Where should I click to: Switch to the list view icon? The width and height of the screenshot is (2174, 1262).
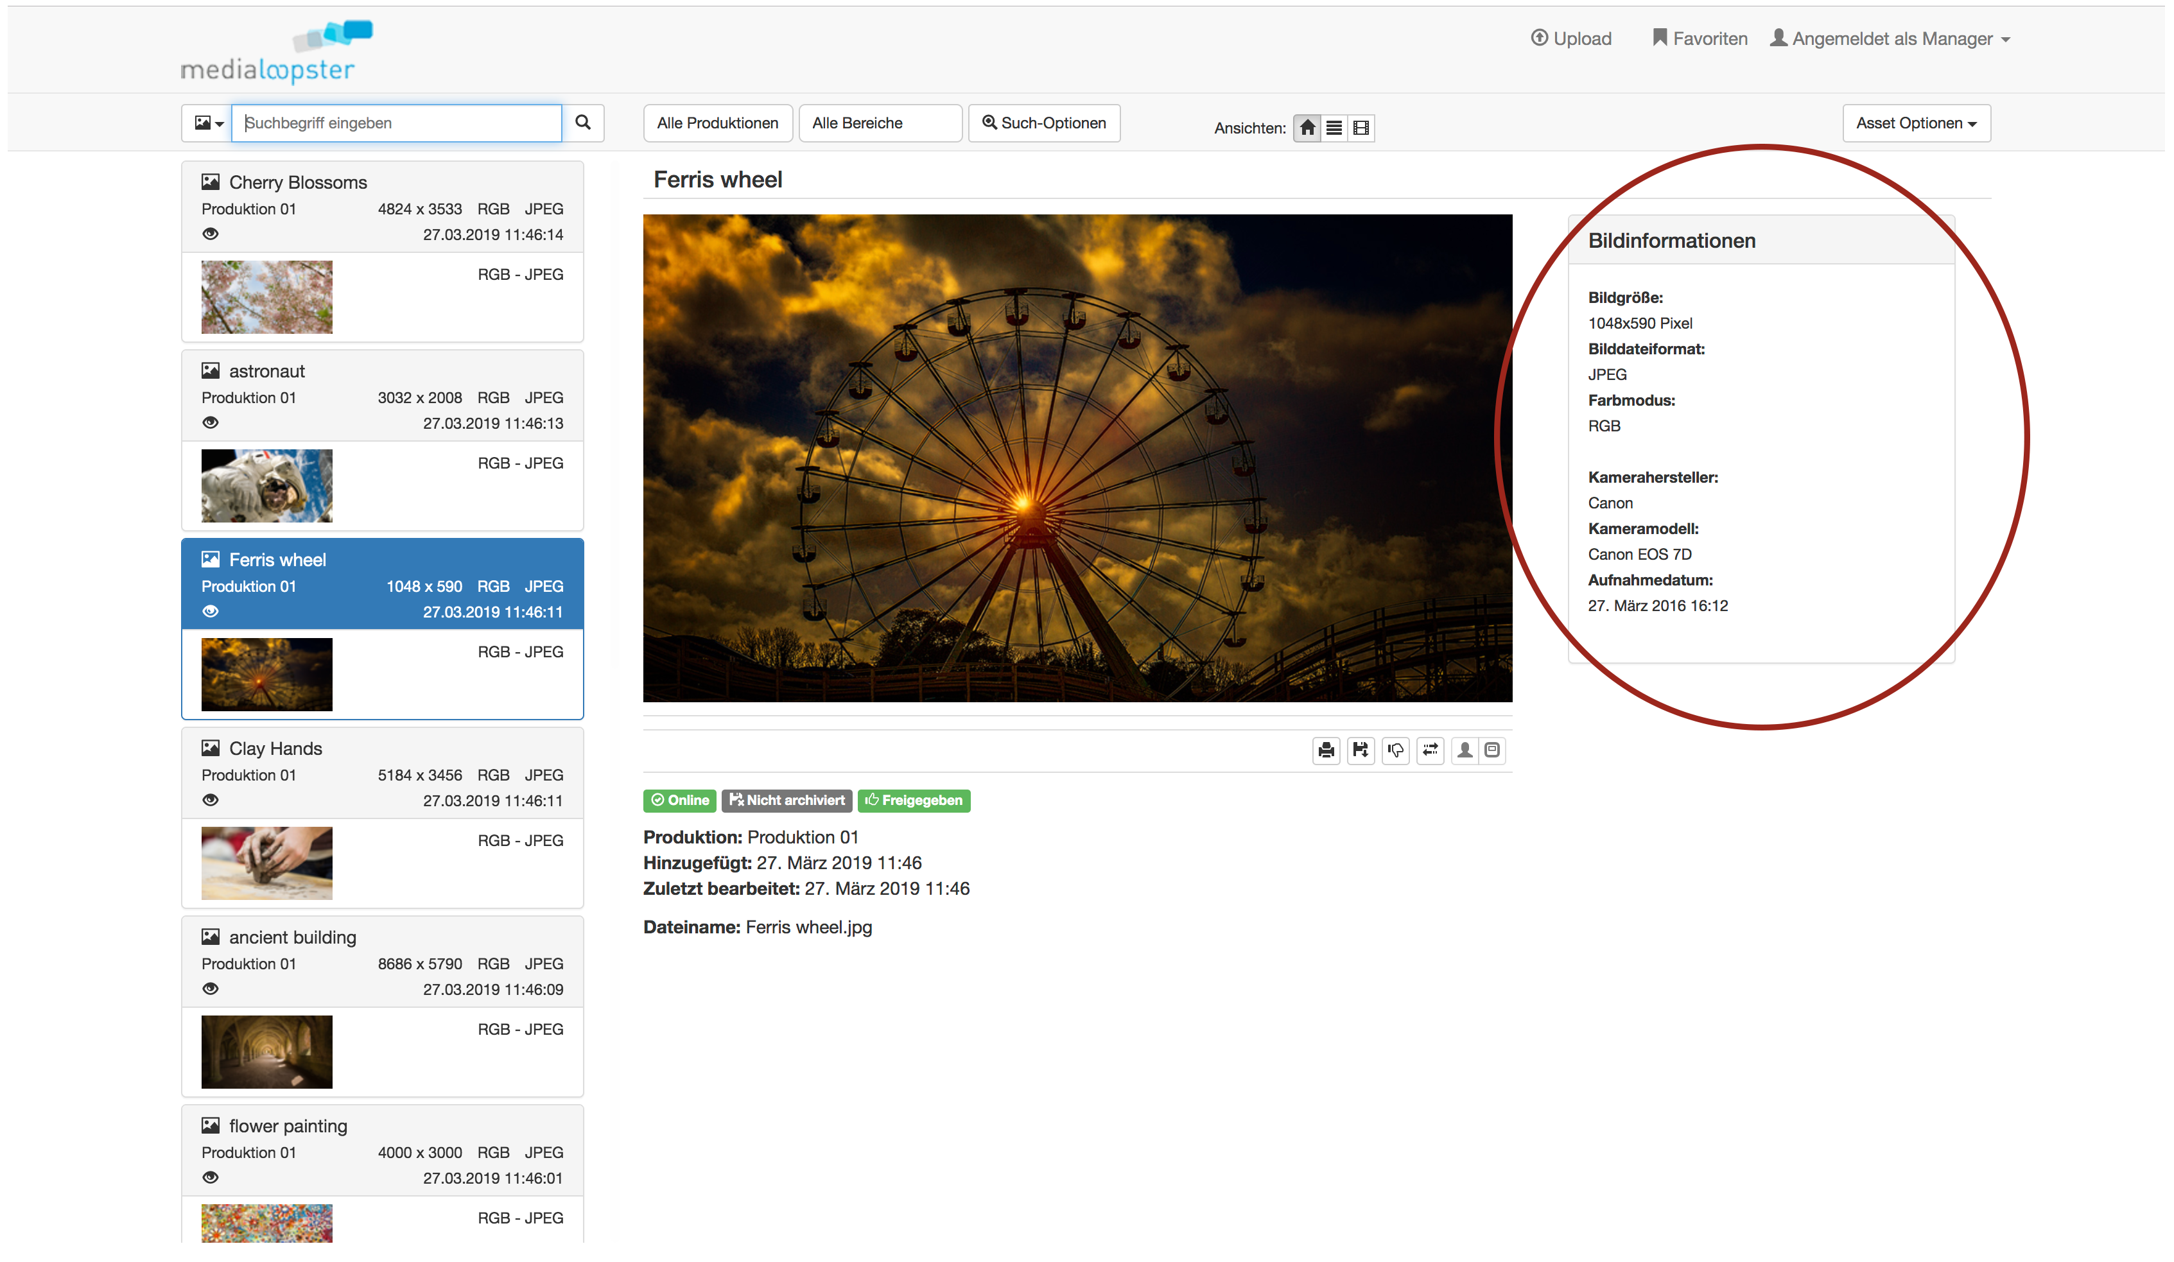[1334, 128]
